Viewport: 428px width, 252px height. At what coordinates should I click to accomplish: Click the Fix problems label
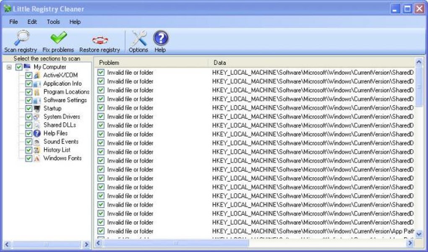(58, 50)
